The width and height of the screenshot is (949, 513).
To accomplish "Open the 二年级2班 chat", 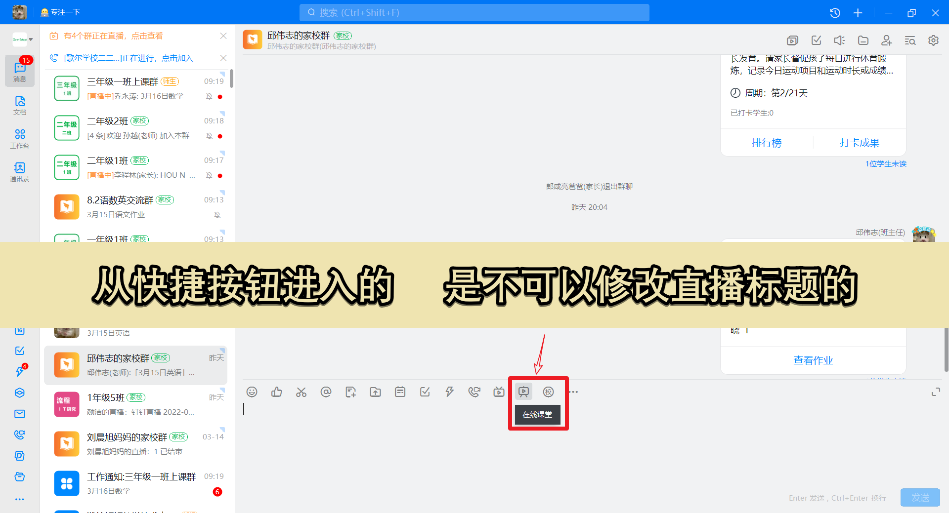I will tap(136, 128).
